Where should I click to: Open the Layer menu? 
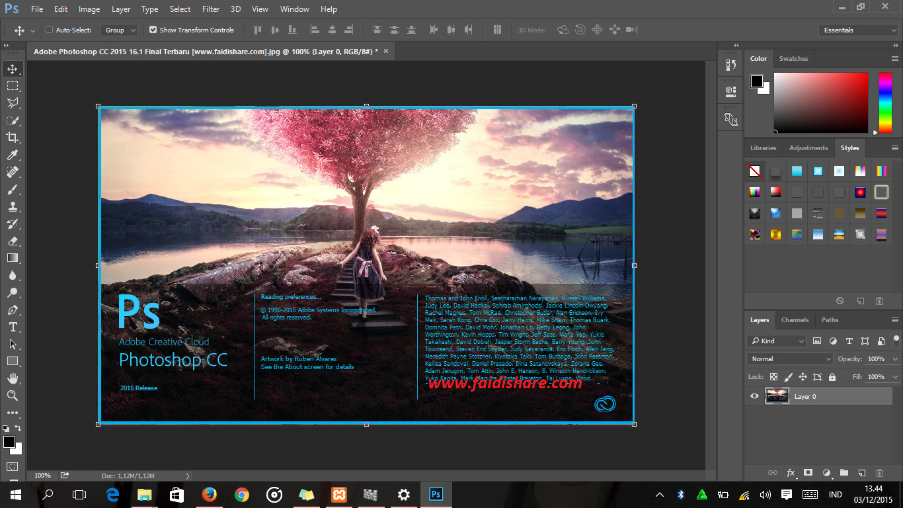tap(121, 9)
